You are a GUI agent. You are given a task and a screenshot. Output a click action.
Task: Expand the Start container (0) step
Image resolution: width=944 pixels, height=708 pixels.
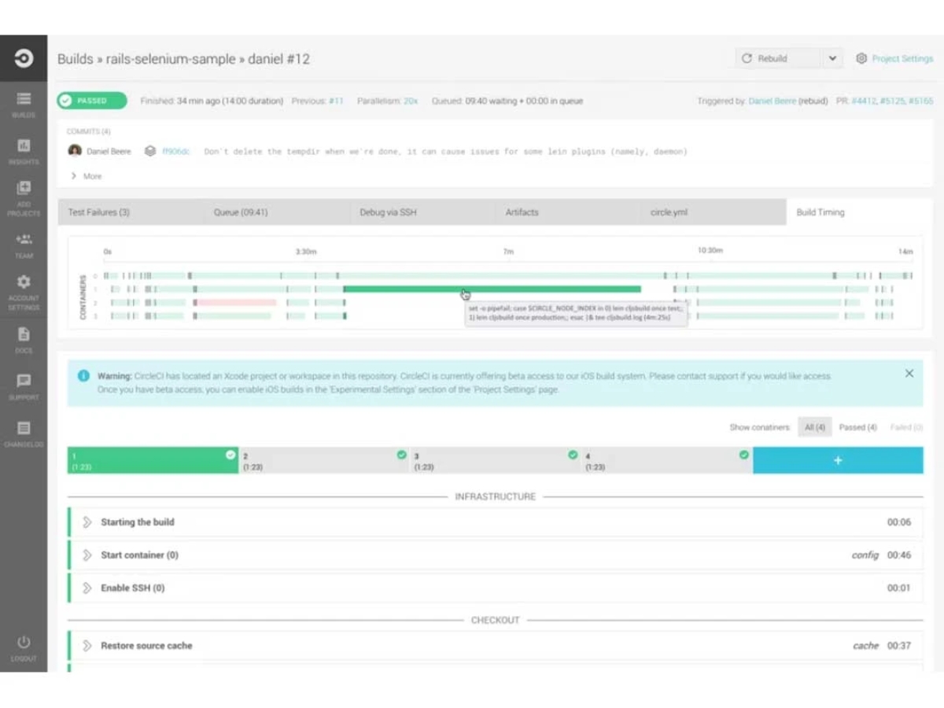(x=87, y=555)
